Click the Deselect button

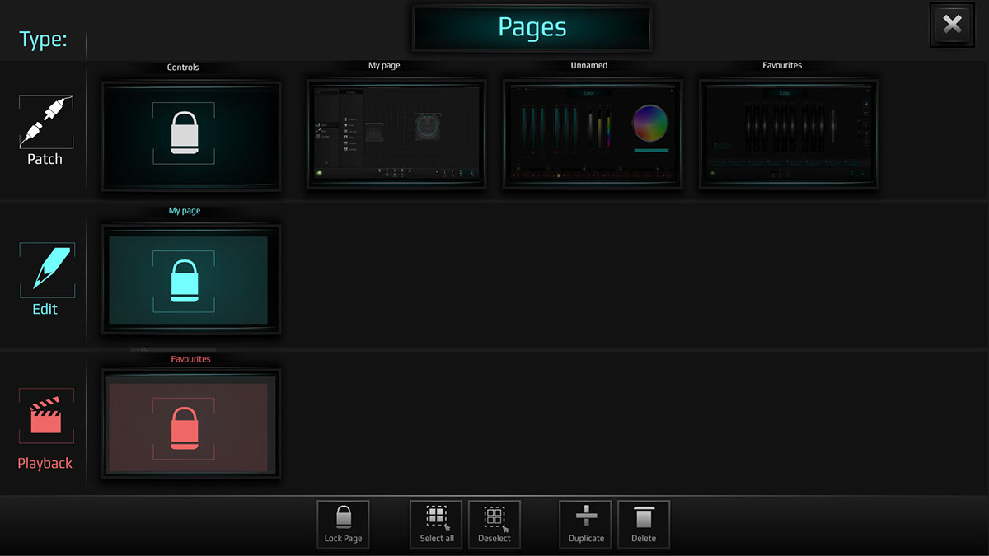(494, 525)
